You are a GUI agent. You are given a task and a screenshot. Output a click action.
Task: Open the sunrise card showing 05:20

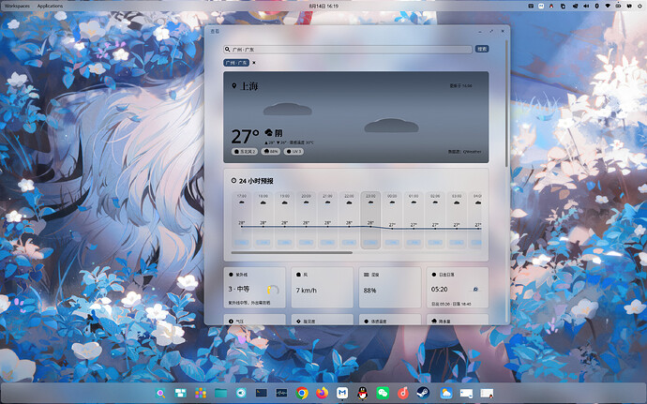pos(458,287)
